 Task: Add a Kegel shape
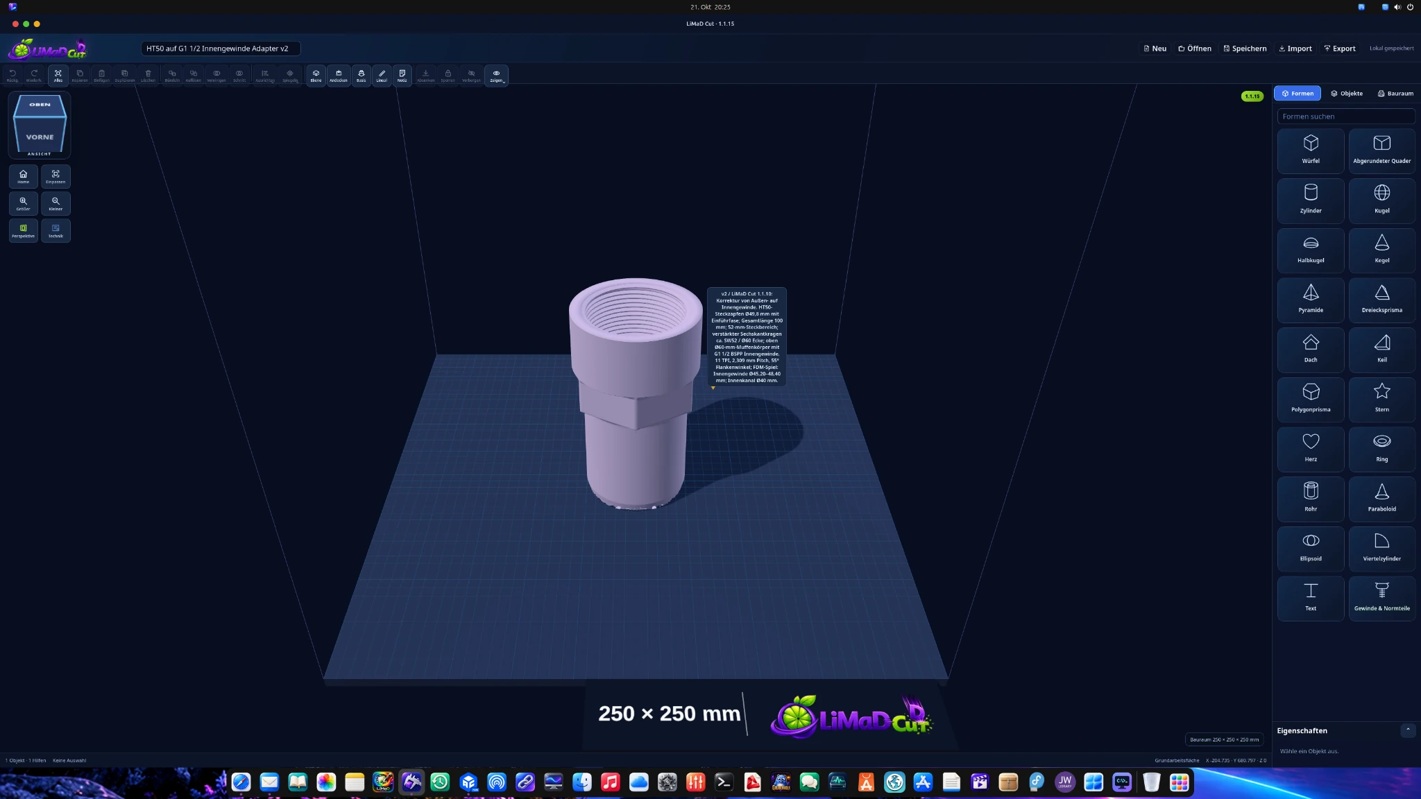pos(1381,250)
